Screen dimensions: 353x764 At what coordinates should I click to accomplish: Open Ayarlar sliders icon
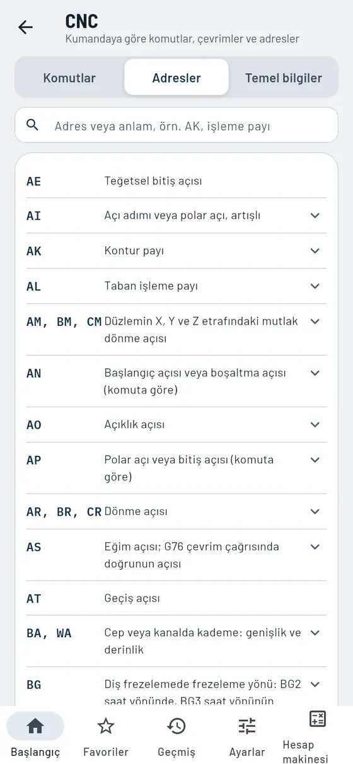tap(247, 726)
